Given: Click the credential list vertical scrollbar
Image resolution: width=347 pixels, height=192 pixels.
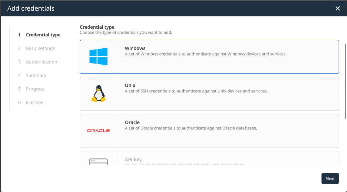Looking at the screenshot, I should 346,81.
